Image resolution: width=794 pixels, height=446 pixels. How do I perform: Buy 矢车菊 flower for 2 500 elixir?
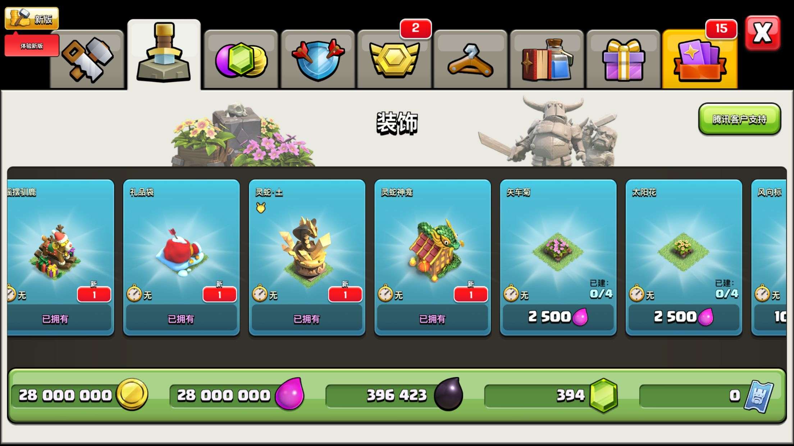(x=558, y=317)
